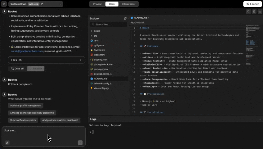Choose Add user profile management suggestion
This screenshot has height=149, width=263.
[26, 106]
